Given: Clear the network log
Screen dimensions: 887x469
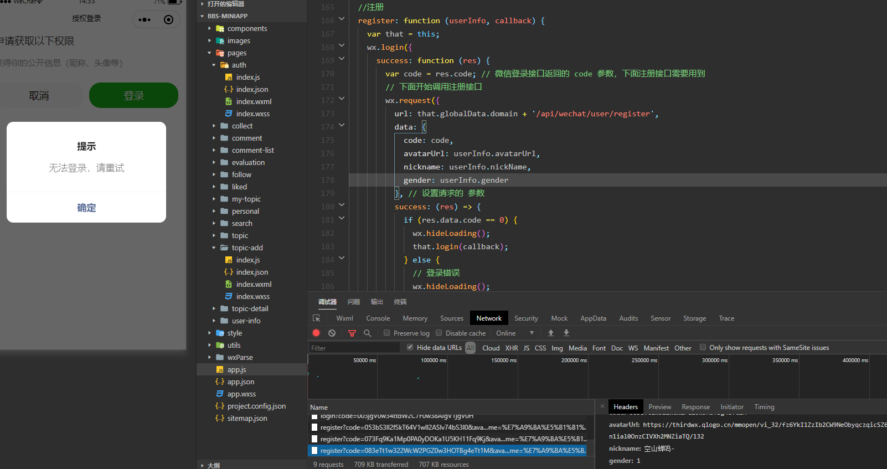Looking at the screenshot, I should (x=332, y=333).
